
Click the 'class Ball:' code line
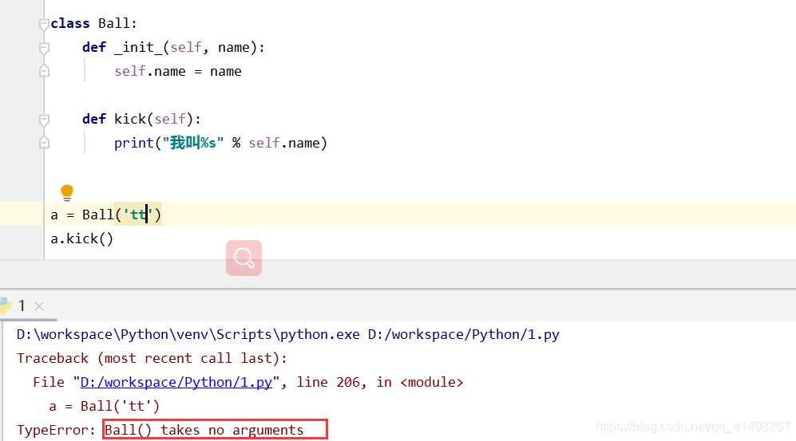tap(94, 23)
